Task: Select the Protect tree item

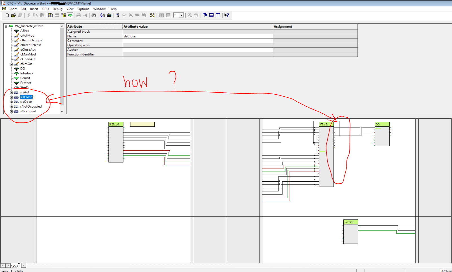Action: pyautogui.click(x=26, y=83)
